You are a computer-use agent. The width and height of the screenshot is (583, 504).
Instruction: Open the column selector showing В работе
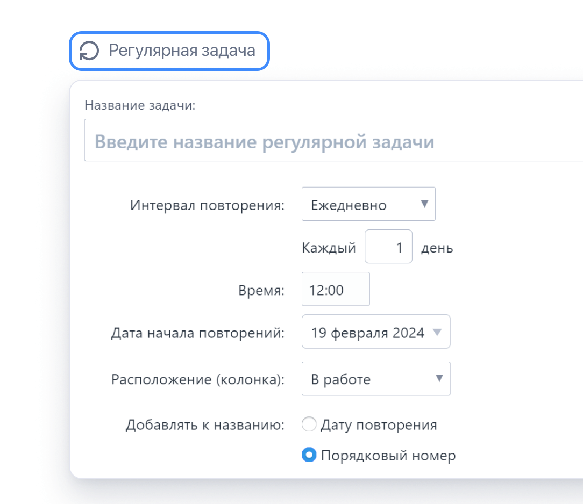[x=375, y=379]
